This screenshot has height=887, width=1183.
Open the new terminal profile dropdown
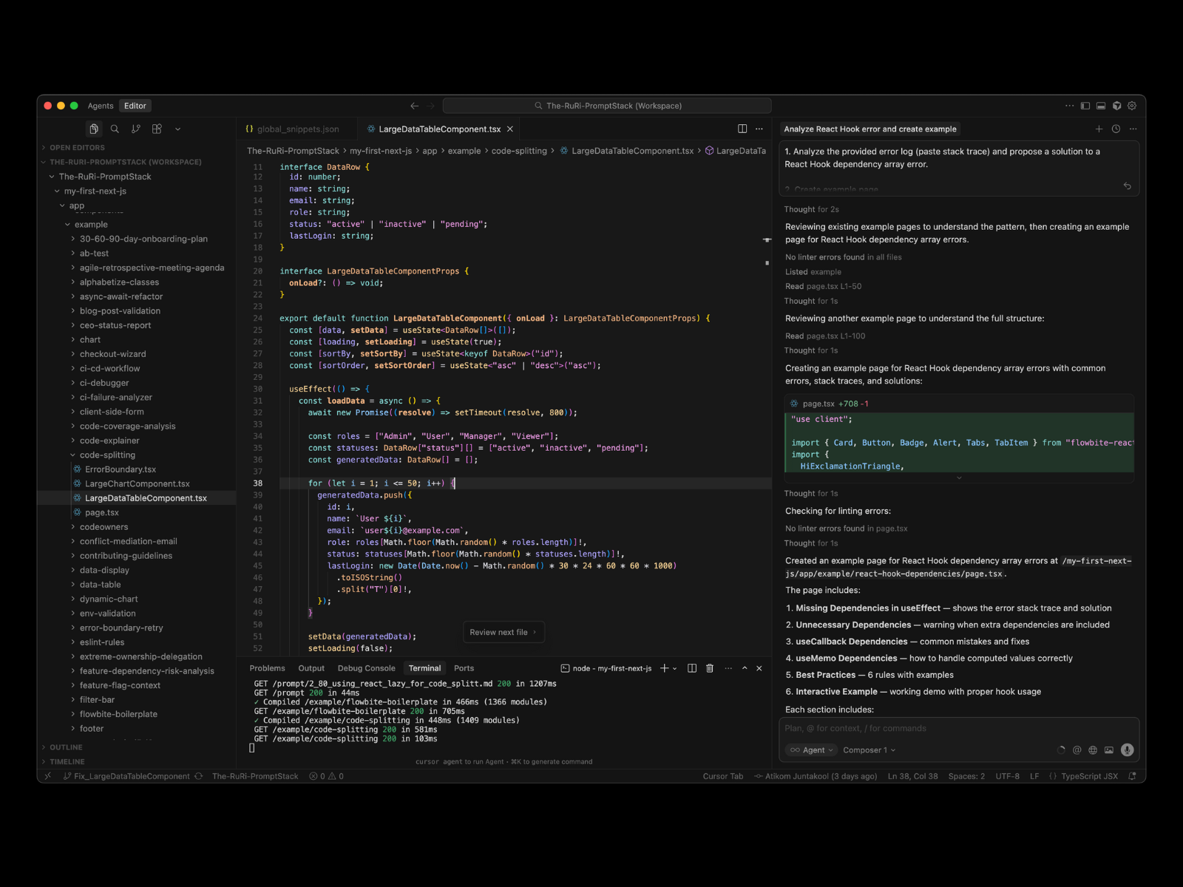tap(674, 668)
